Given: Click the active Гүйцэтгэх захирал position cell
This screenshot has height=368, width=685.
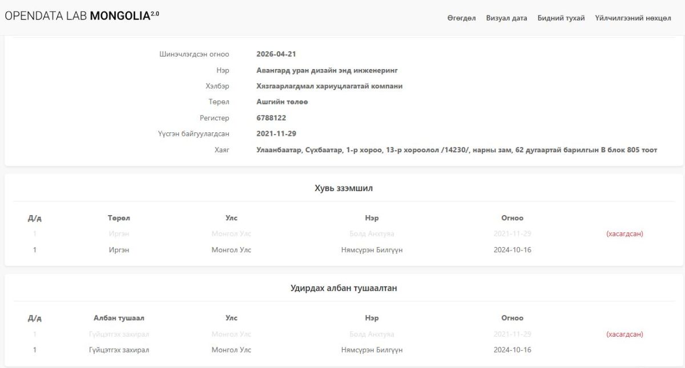Looking at the screenshot, I should (119, 350).
